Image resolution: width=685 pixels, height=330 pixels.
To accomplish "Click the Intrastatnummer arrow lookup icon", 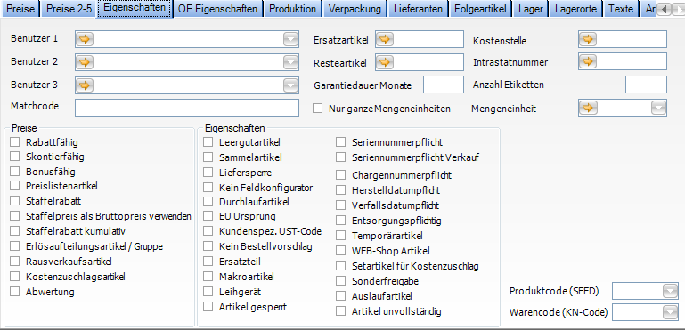I will pos(588,61).
